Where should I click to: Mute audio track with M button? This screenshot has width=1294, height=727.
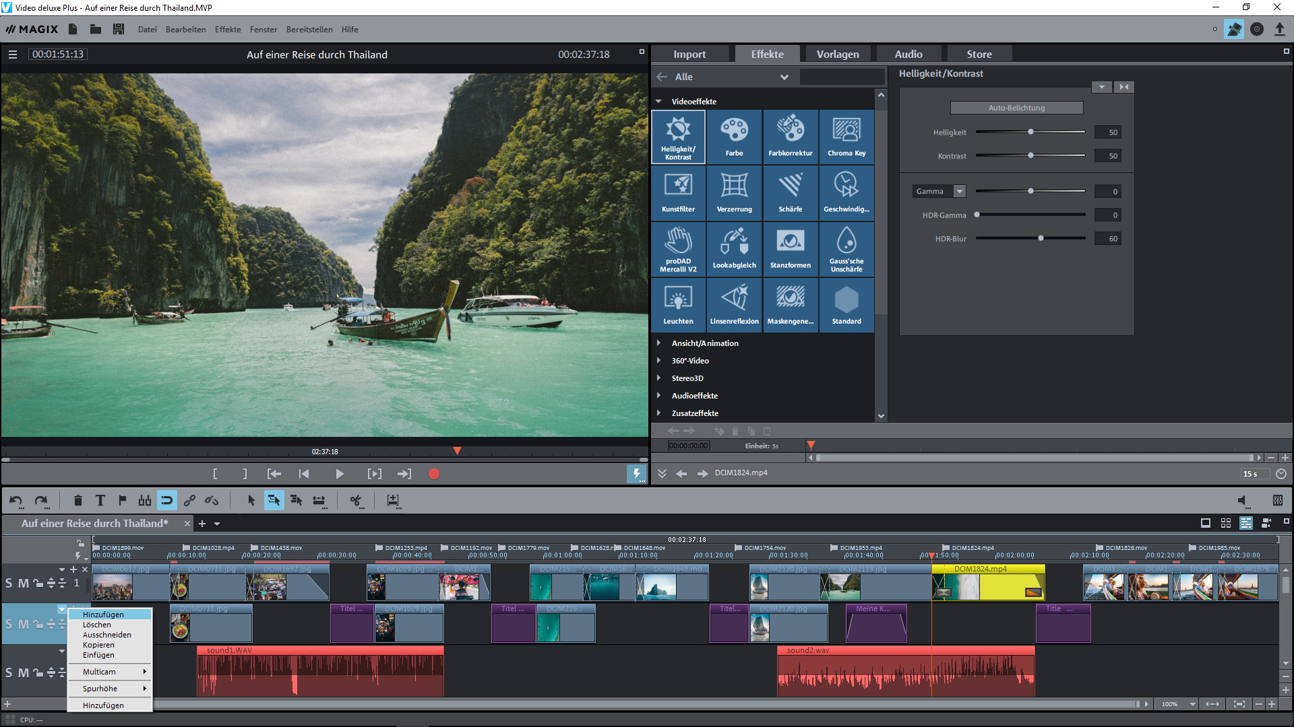click(23, 672)
